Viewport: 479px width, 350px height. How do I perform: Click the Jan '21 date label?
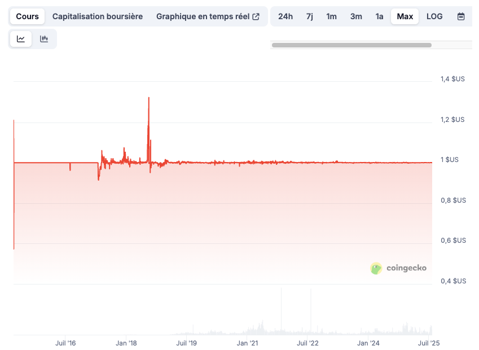point(247,343)
